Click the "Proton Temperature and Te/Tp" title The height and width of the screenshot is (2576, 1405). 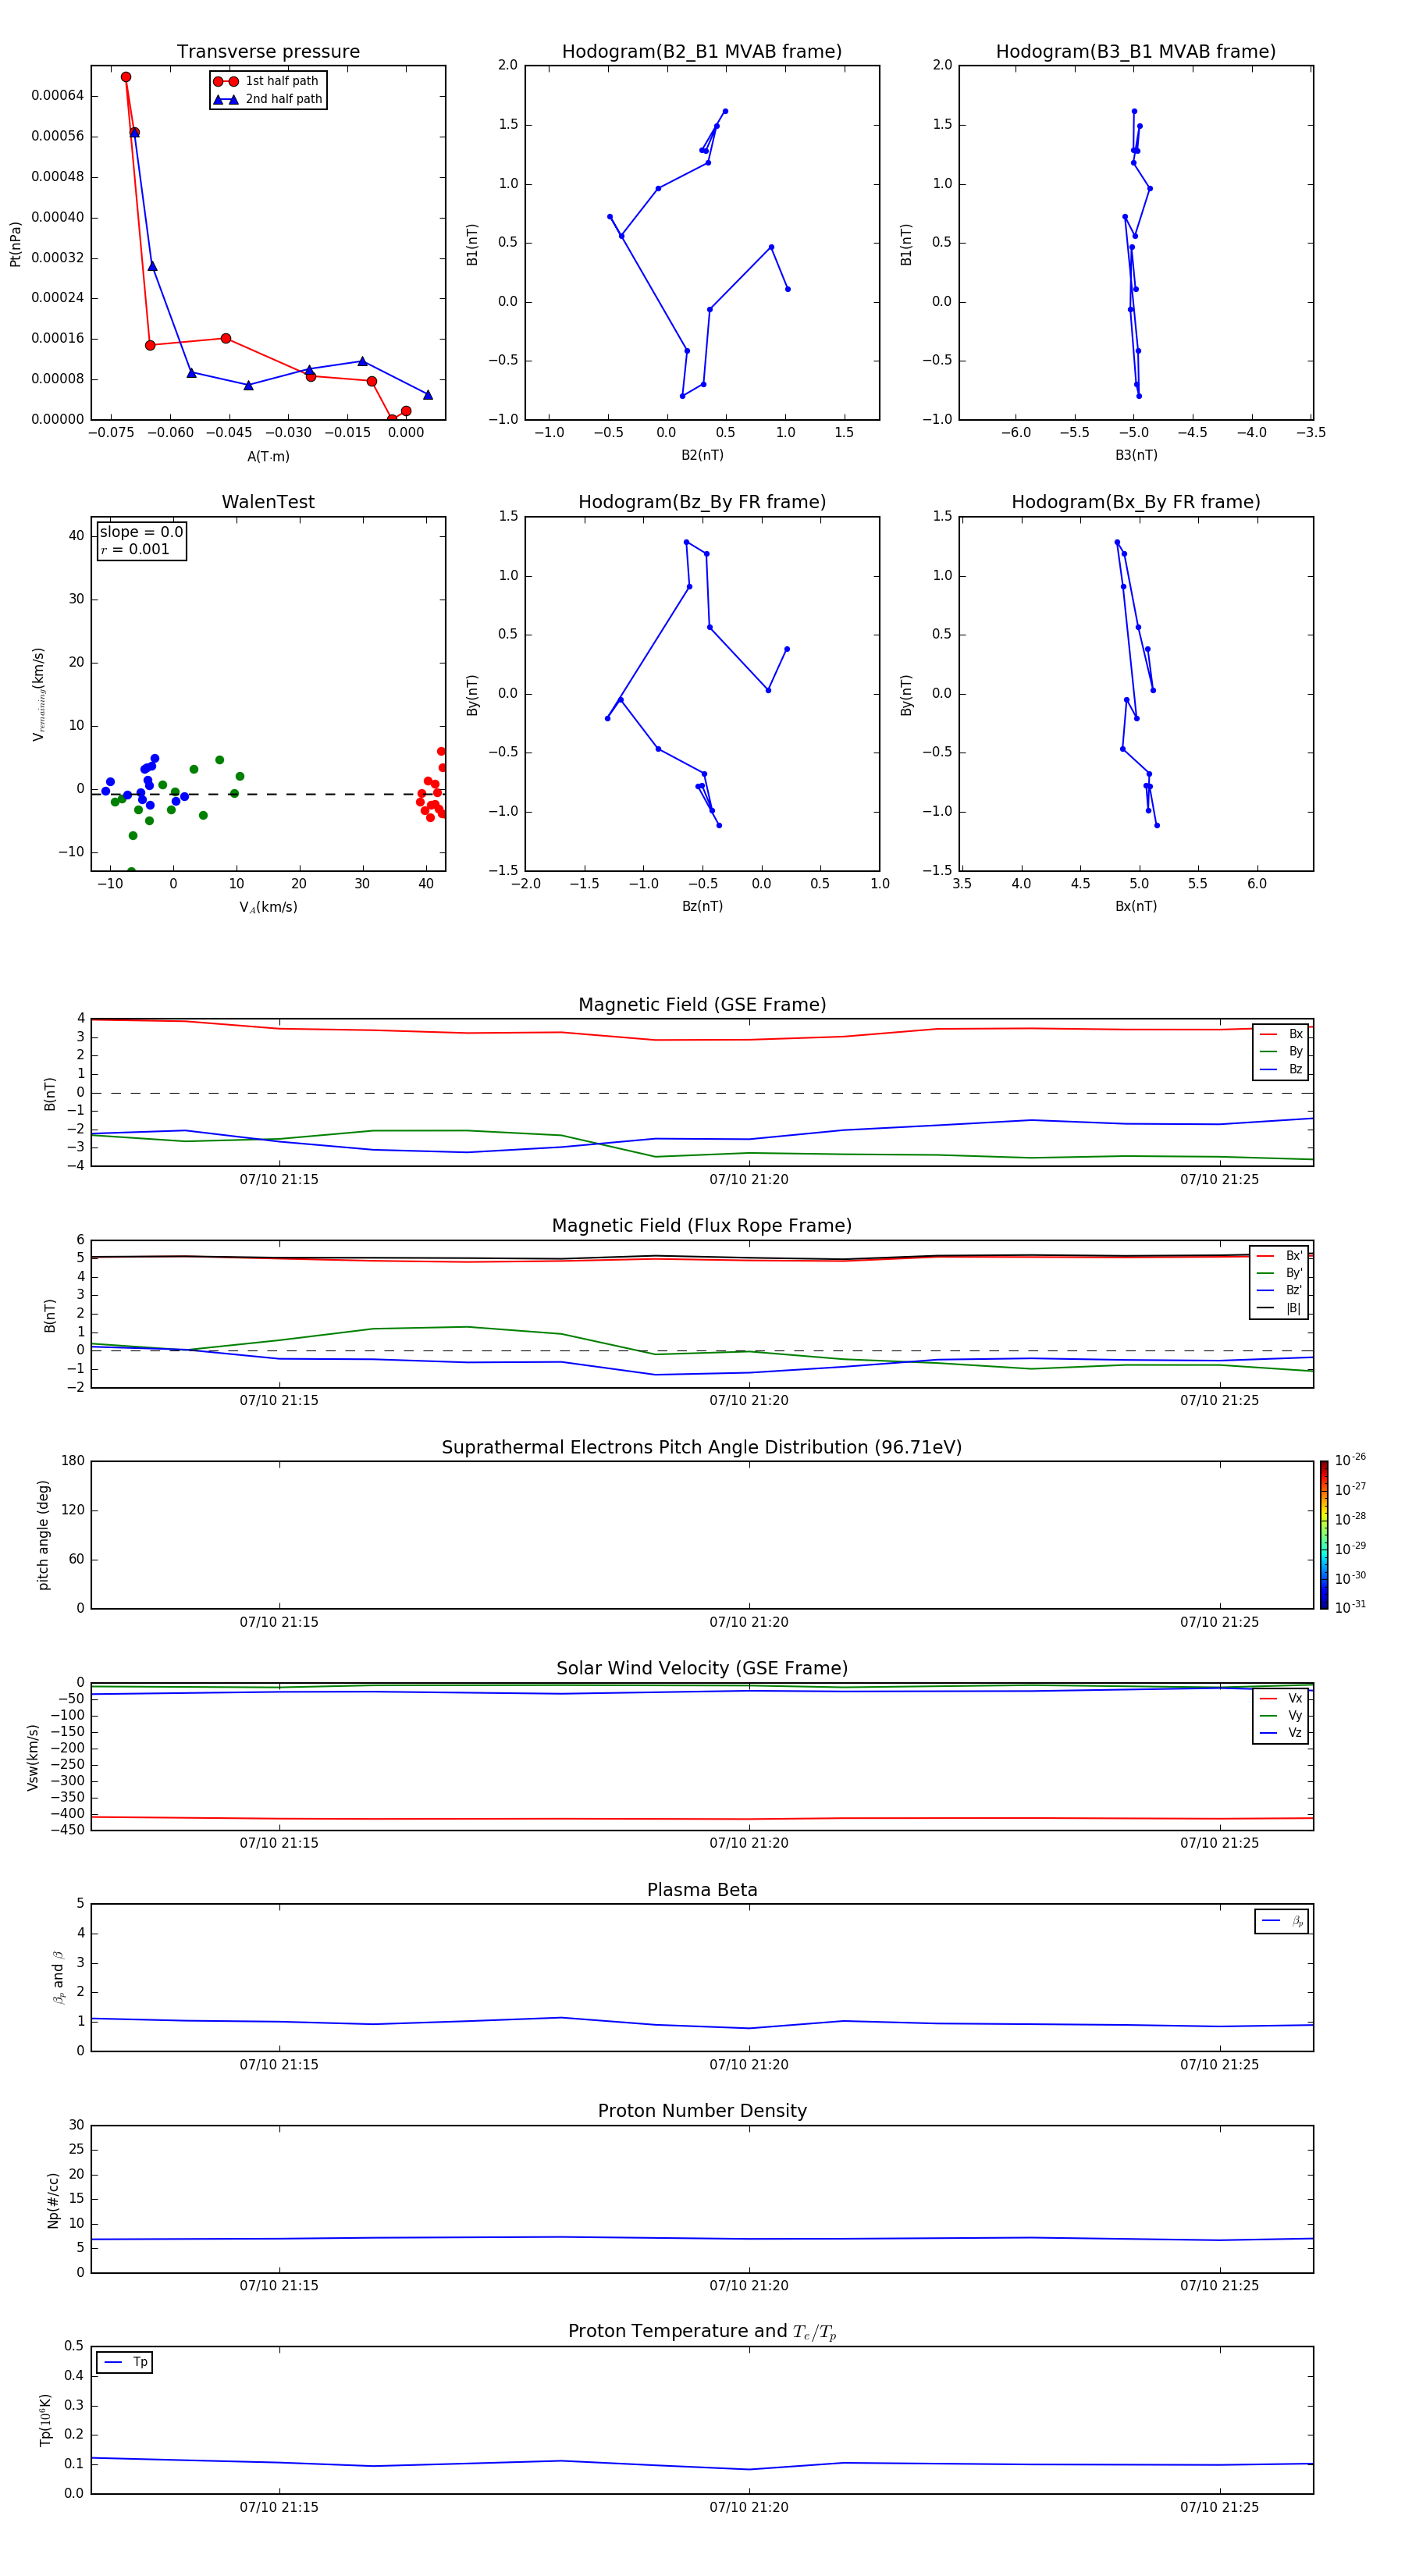point(702,2332)
